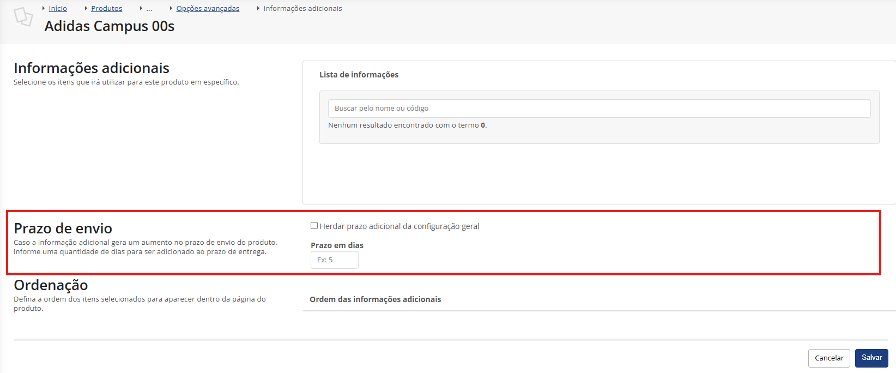Click the Cancelar button

tap(829, 358)
